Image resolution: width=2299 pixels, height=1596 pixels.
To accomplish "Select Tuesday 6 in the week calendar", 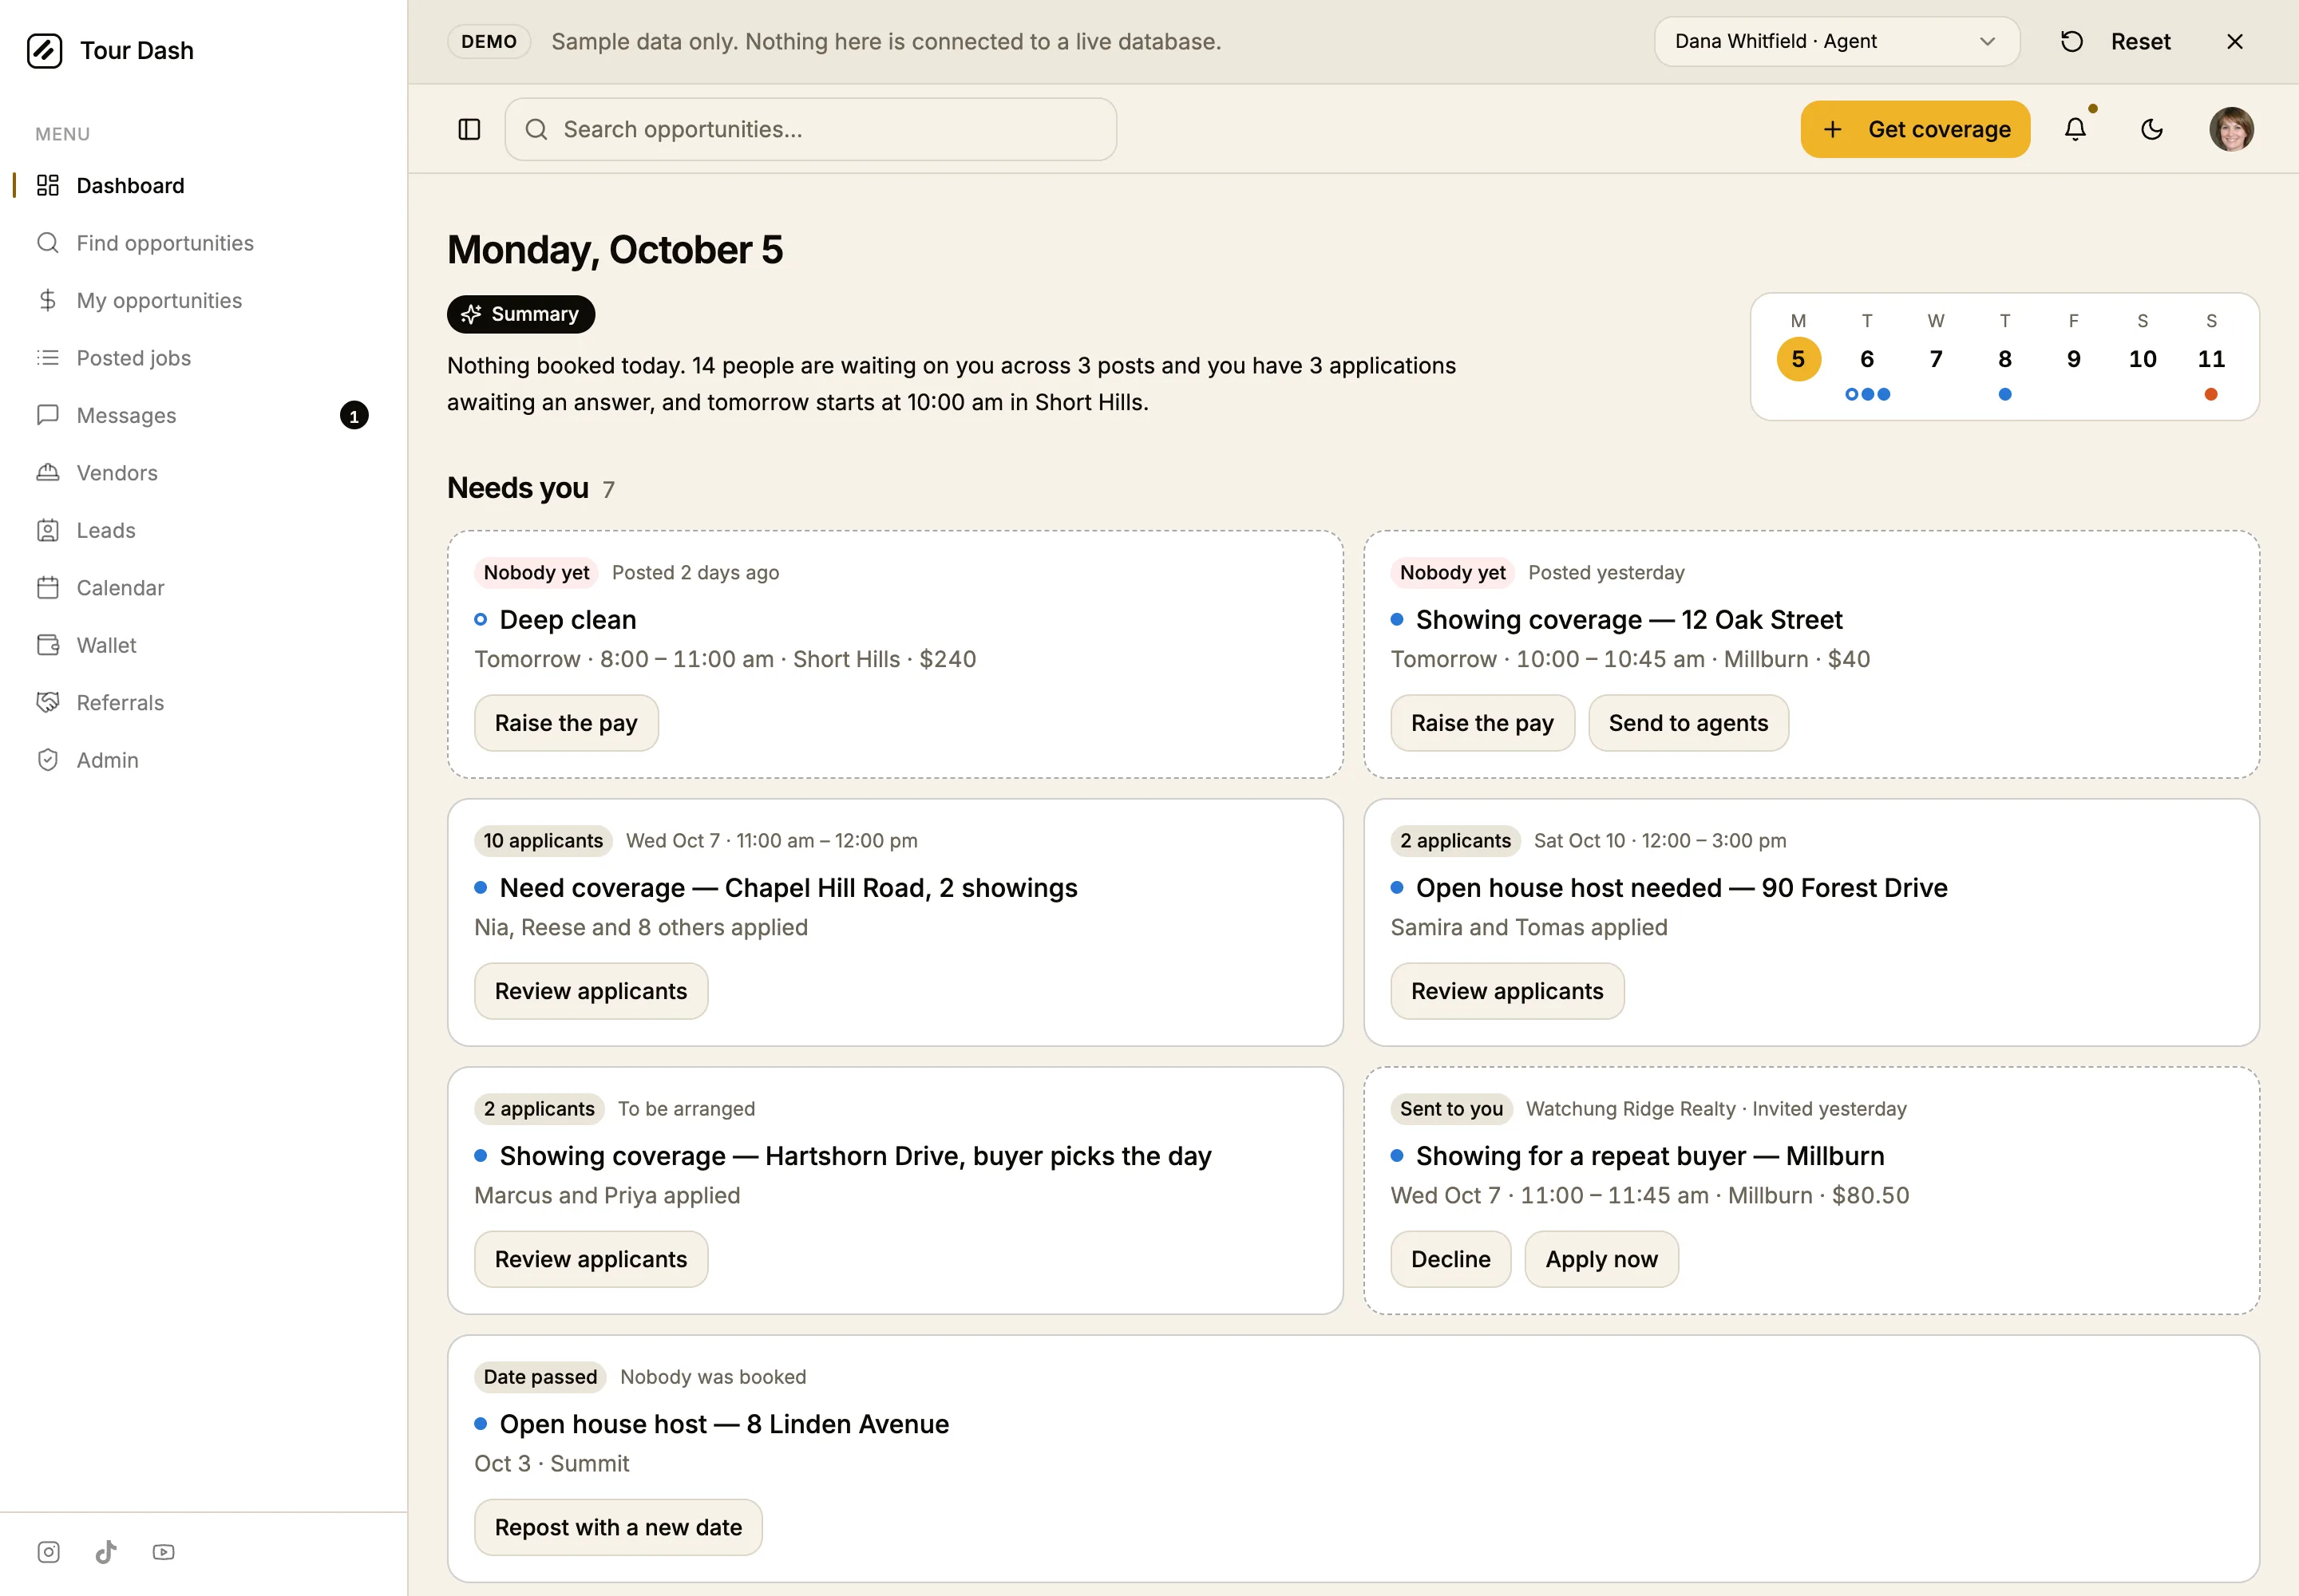I will click(1867, 360).
